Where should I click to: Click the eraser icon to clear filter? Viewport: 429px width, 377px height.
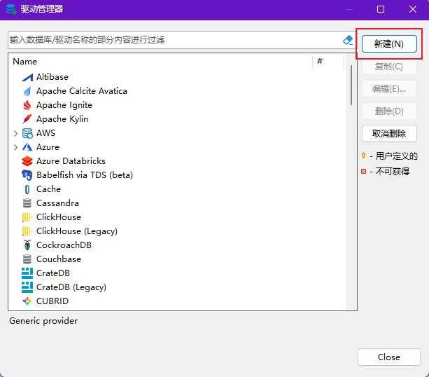348,40
